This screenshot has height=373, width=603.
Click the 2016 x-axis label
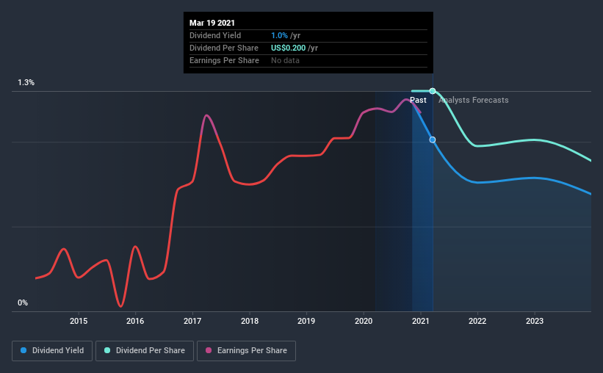[135, 321]
